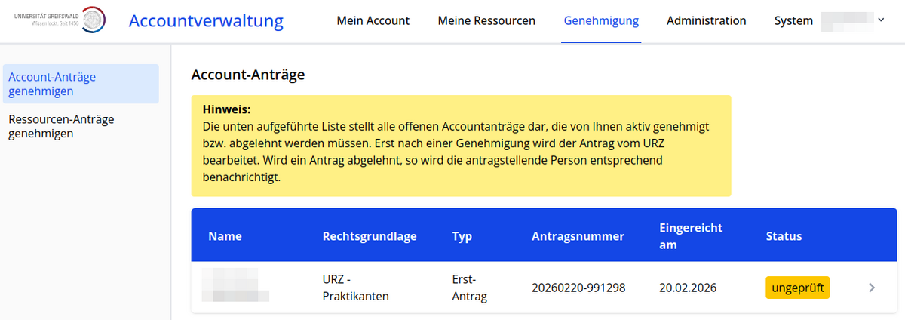The image size is (905, 320).
Task: Click the Typ column header
Action: [x=462, y=236]
